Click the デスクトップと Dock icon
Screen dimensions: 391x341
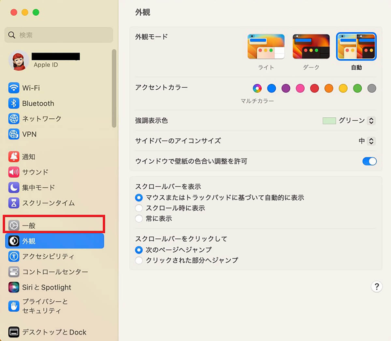(14, 332)
